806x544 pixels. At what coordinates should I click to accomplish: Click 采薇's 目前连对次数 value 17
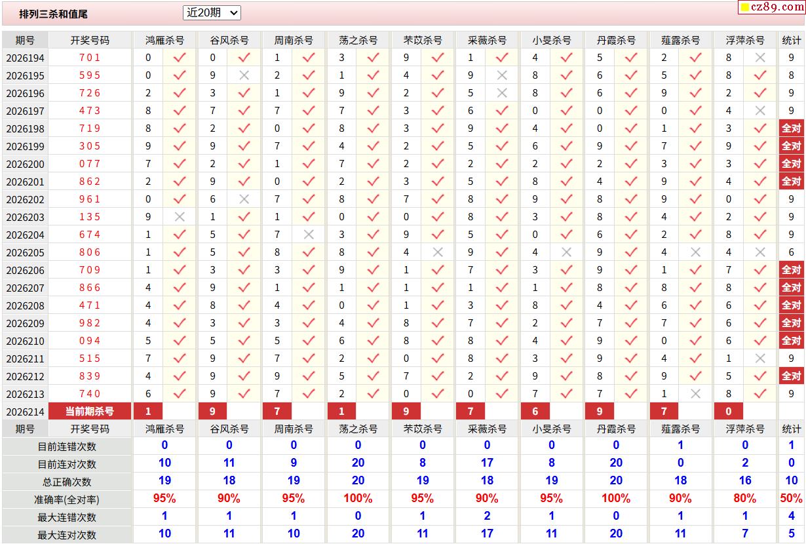tap(487, 463)
